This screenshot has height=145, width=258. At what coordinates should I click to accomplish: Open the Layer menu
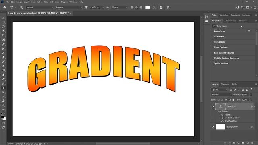pos(26,2)
